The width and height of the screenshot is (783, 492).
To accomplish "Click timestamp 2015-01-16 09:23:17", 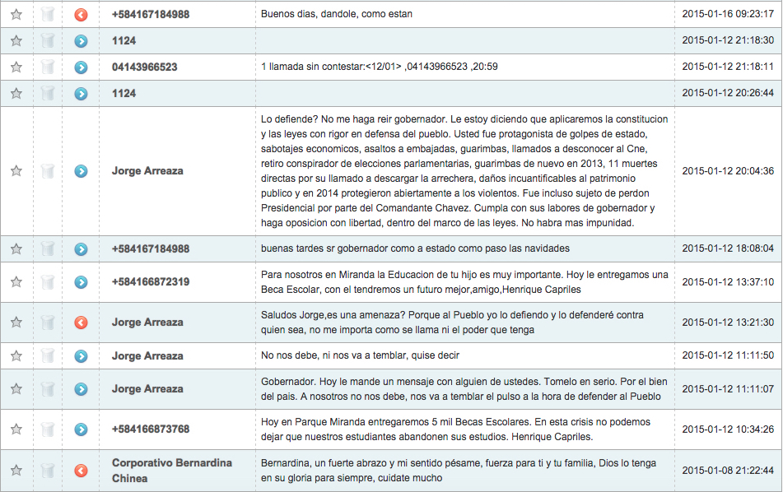I will 728,14.
